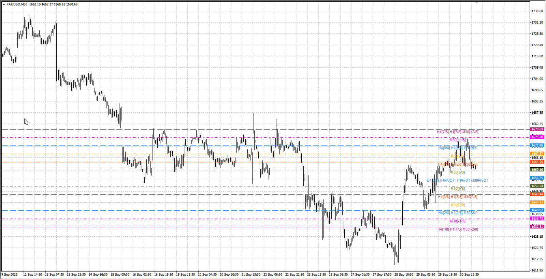This screenshot has height=279, width=546.
Task: Select the 1679.69 magenta price tag
Action: click(x=537, y=129)
